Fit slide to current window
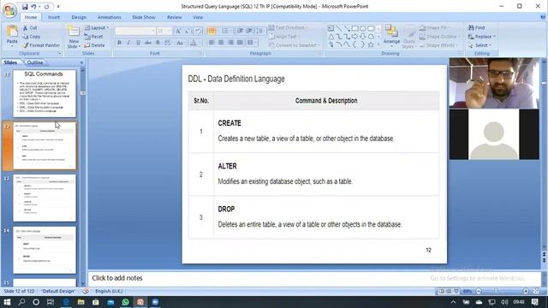 point(536,291)
